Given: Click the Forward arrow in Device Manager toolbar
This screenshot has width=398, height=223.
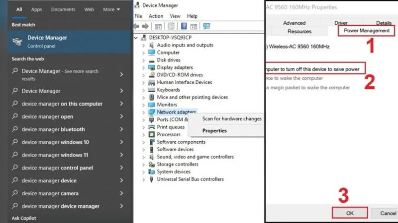Looking at the screenshot, I should (146, 26).
